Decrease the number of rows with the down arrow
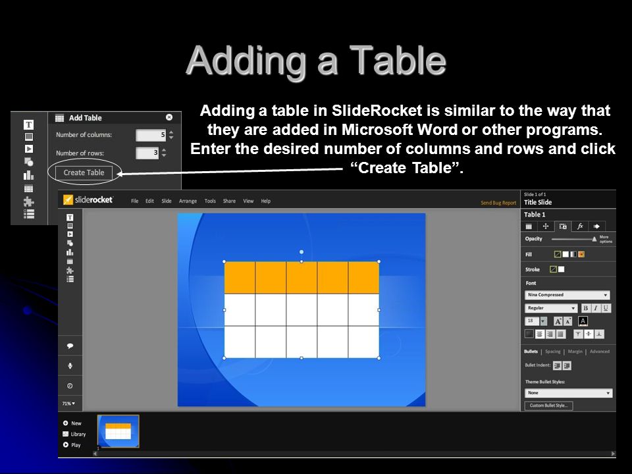The image size is (632, 474). 164,155
